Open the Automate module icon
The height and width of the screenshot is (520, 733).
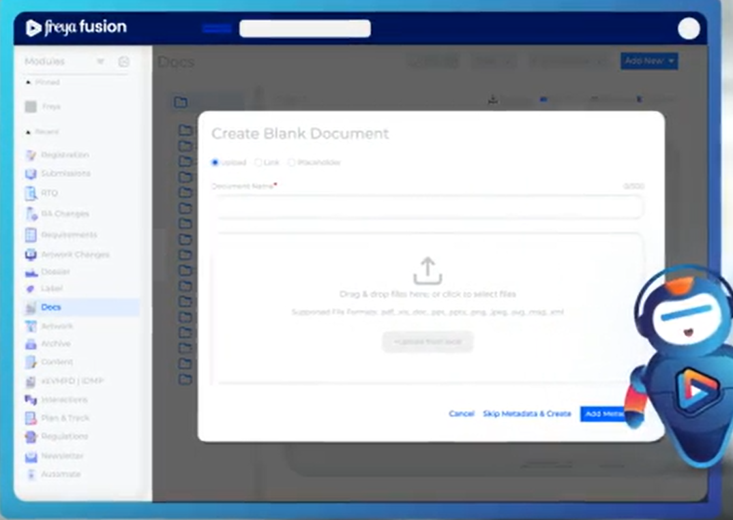[x=31, y=474]
